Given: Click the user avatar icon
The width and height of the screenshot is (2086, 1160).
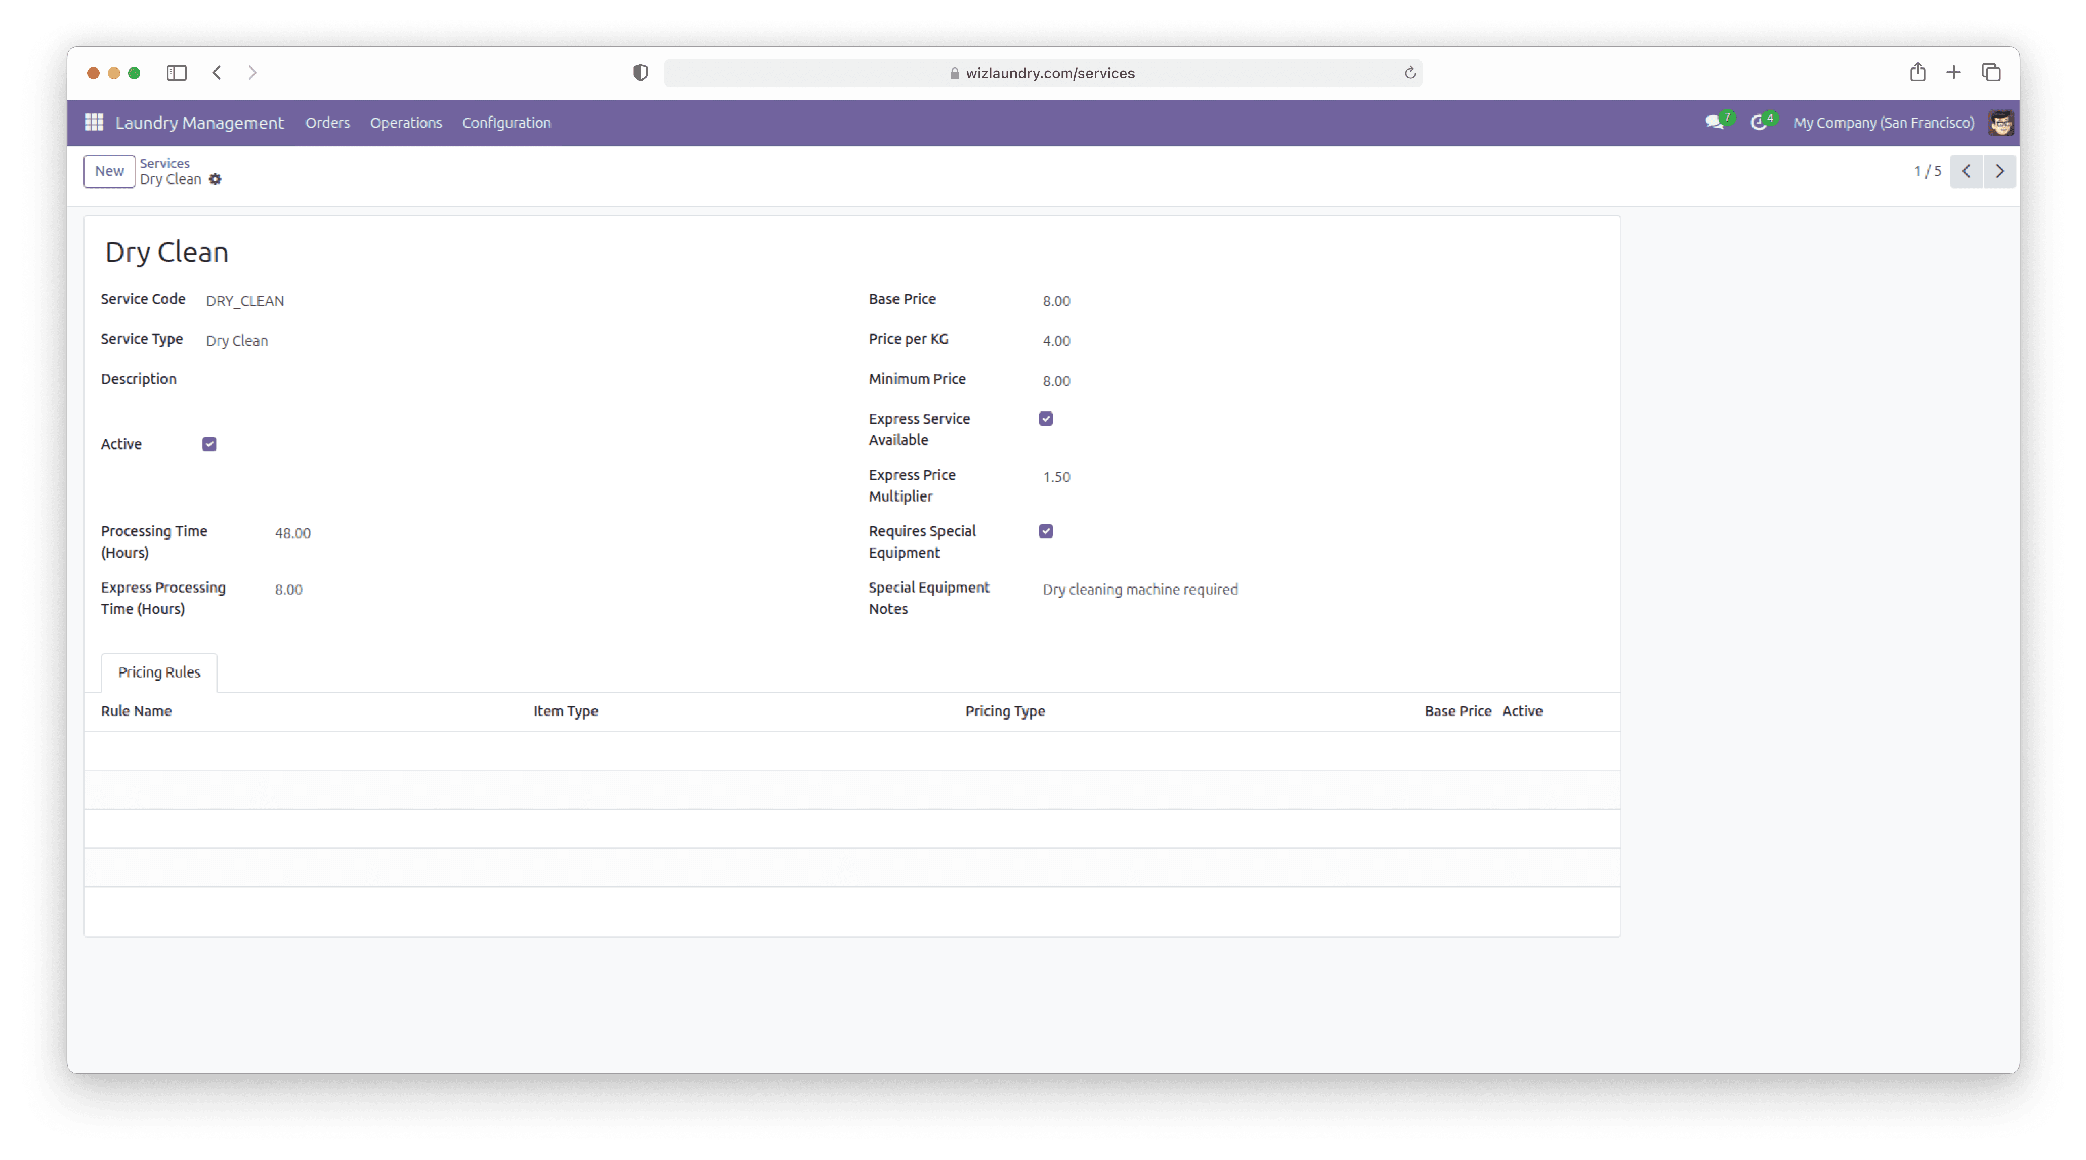Looking at the screenshot, I should (x=2001, y=122).
